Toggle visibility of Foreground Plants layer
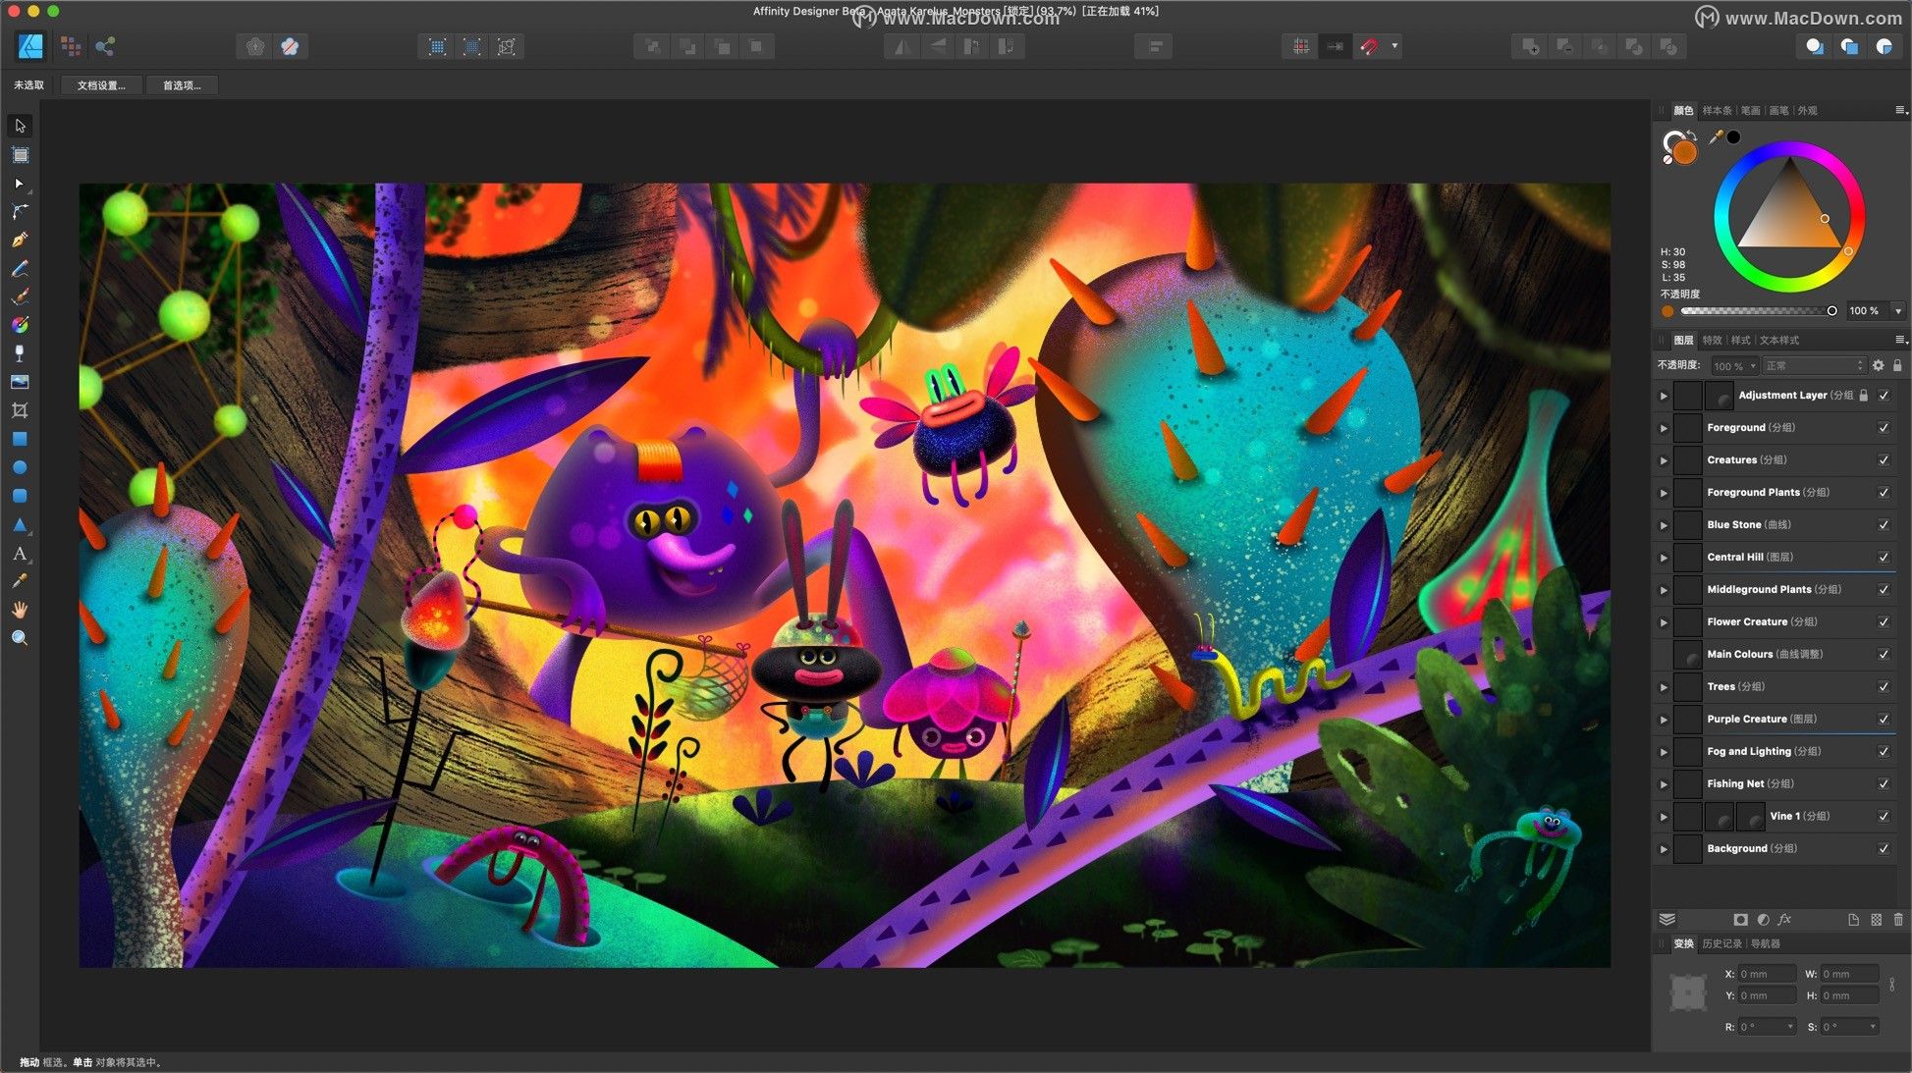 [1884, 493]
